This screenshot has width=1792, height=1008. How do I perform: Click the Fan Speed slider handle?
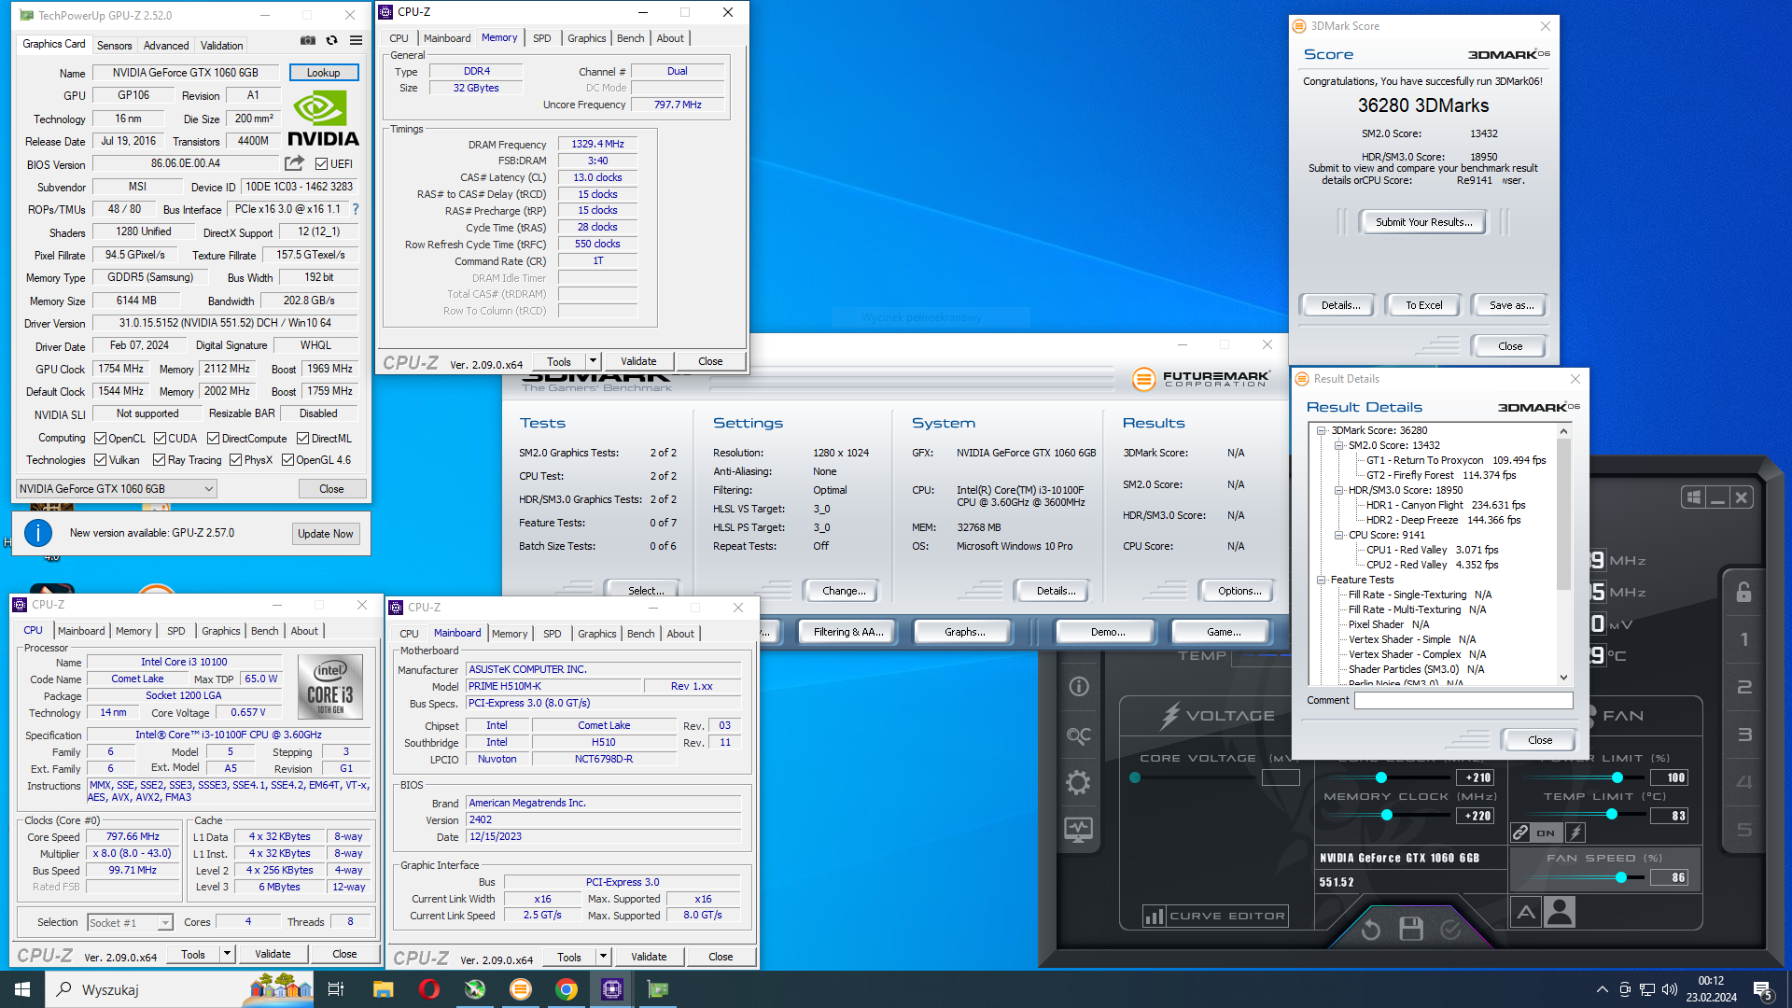coord(1621,877)
